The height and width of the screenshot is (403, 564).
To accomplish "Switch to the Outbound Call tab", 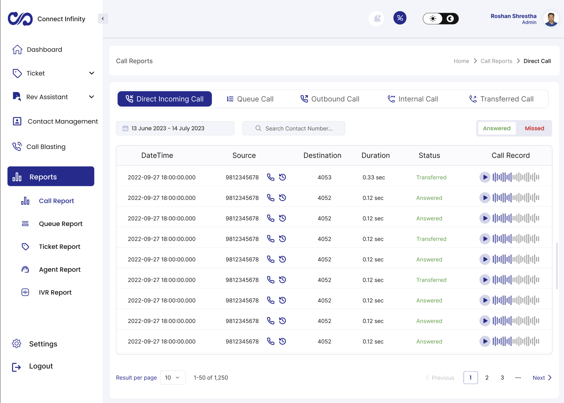I will tap(330, 99).
